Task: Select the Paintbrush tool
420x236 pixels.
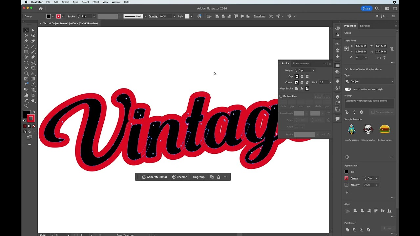Action: [33, 52]
